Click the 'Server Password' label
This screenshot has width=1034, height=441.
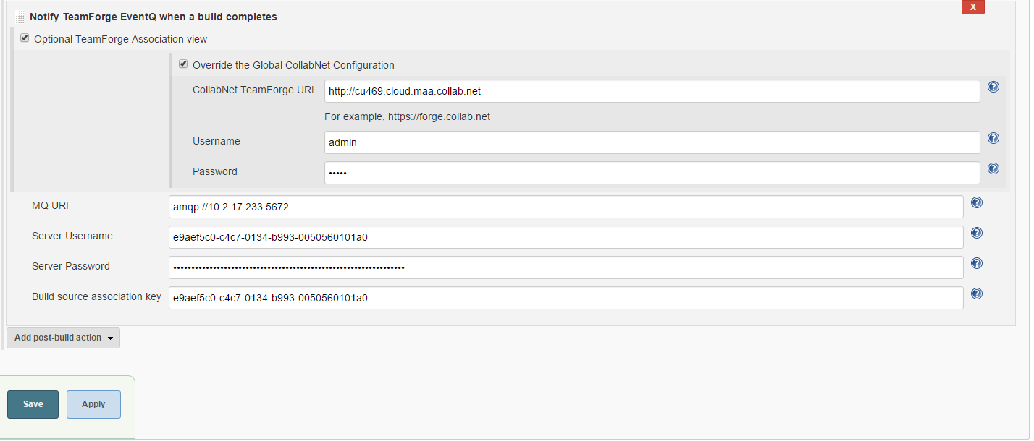(71, 266)
